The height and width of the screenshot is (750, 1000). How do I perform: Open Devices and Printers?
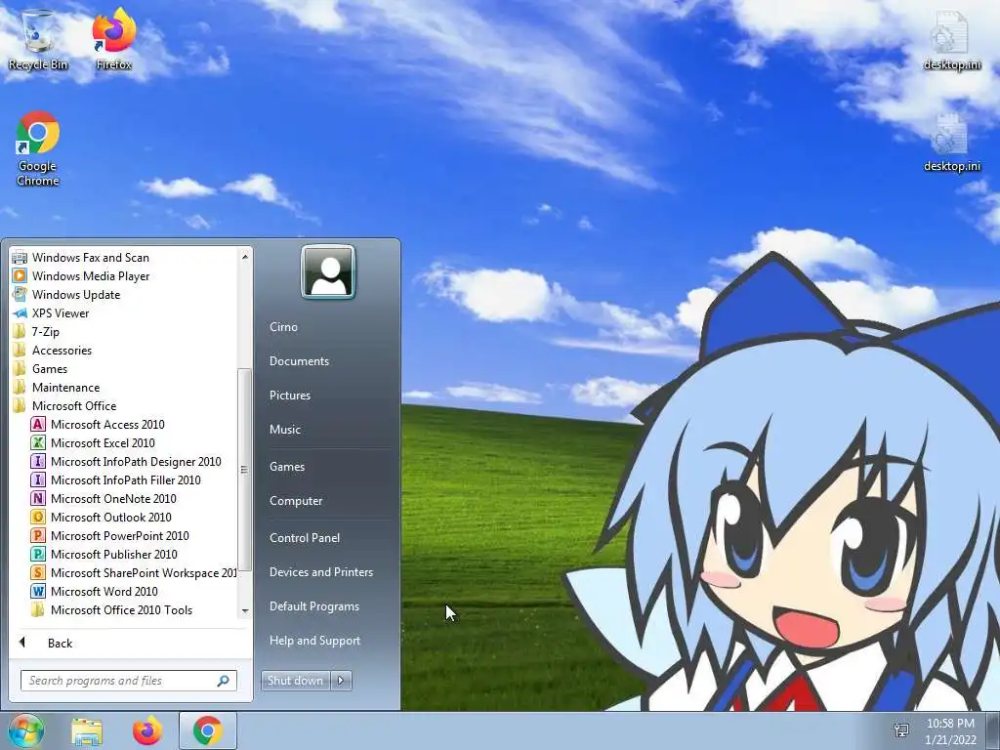[320, 572]
